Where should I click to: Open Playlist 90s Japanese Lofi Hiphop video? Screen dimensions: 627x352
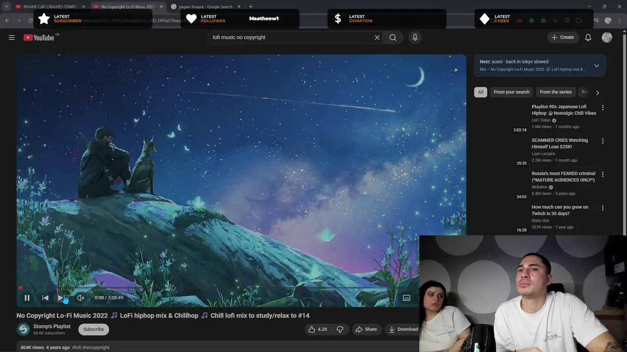pos(564,110)
